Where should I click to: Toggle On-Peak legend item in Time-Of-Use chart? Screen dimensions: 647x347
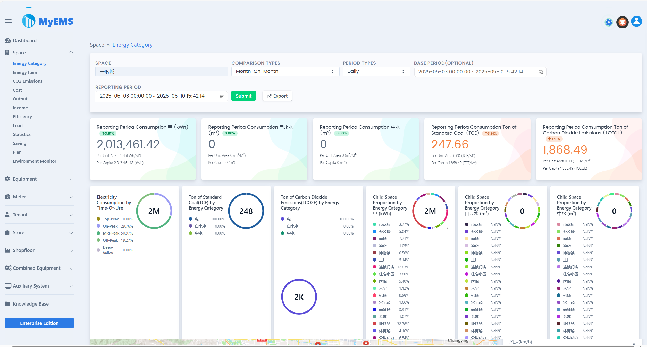[110, 226]
